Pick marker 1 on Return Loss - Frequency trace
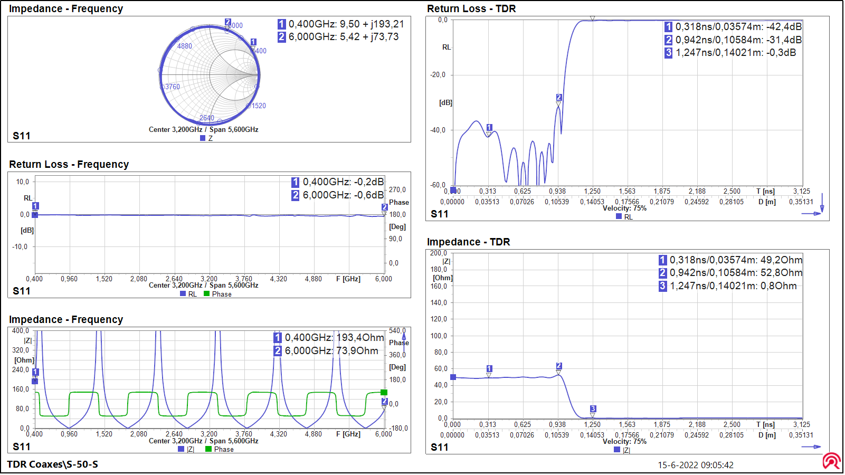845x475 pixels. [35, 206]
